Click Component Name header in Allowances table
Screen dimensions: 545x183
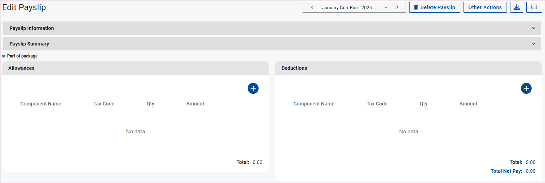point(41,104)
